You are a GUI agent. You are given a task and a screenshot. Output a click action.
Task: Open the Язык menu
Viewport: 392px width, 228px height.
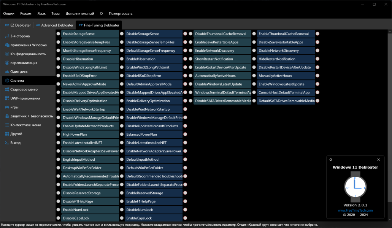tap(41, 13)
